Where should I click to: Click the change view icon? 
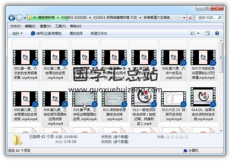coord(193,33)
